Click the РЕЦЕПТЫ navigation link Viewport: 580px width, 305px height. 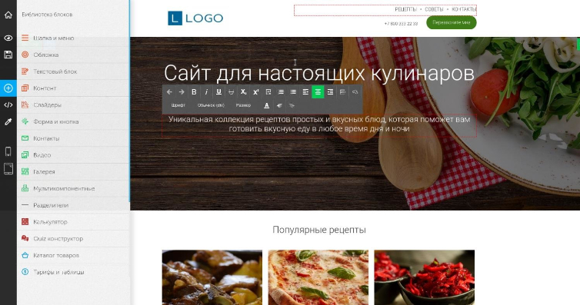point(405,9)
